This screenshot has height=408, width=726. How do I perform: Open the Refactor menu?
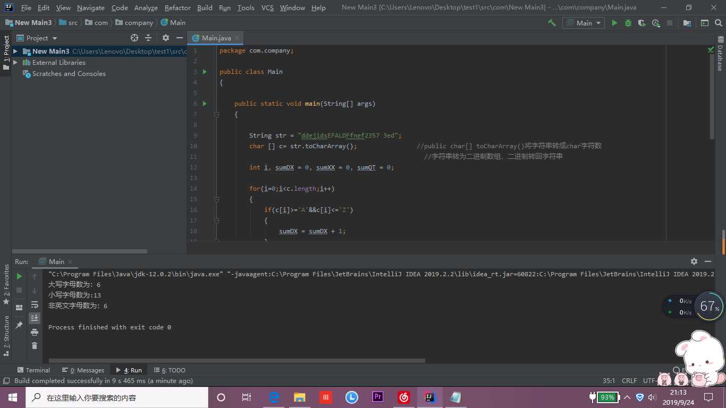(178, 8)
